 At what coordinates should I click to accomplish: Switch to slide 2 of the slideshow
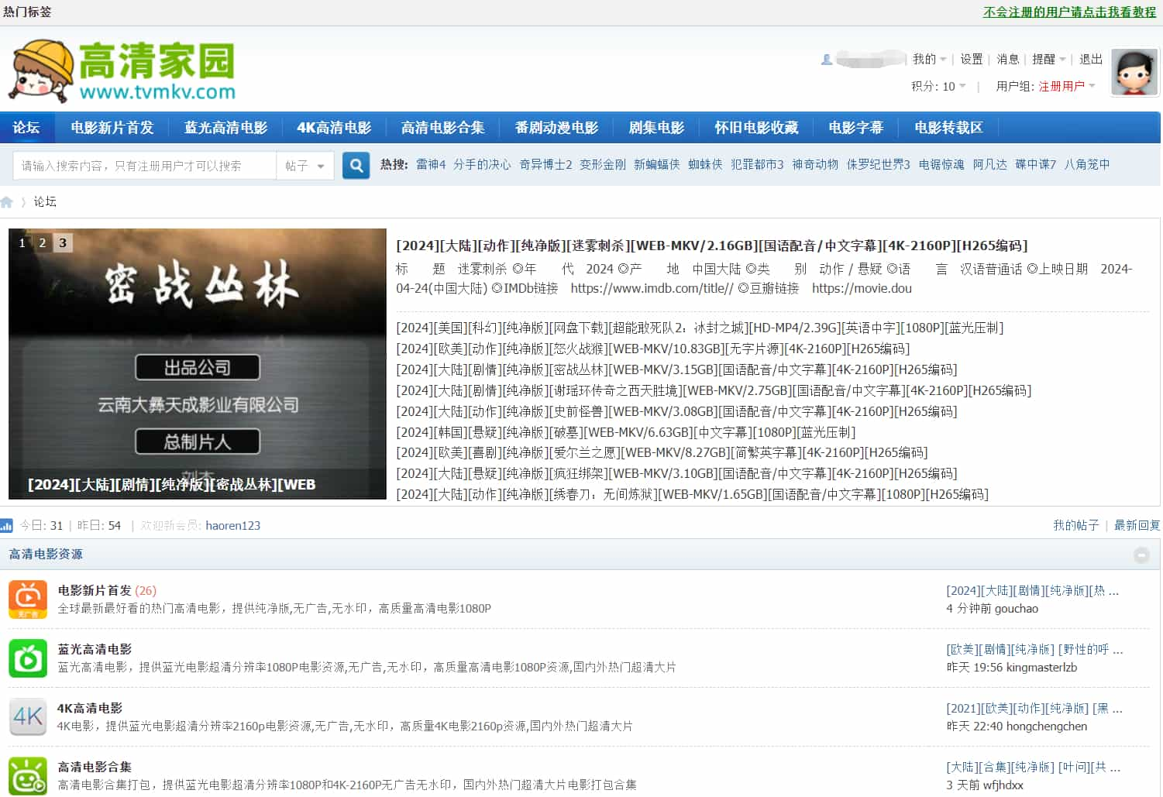pos(42,242)
